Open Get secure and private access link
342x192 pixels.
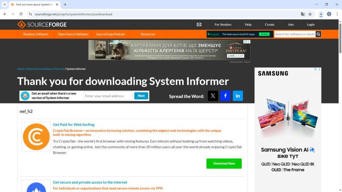(90, 182)
